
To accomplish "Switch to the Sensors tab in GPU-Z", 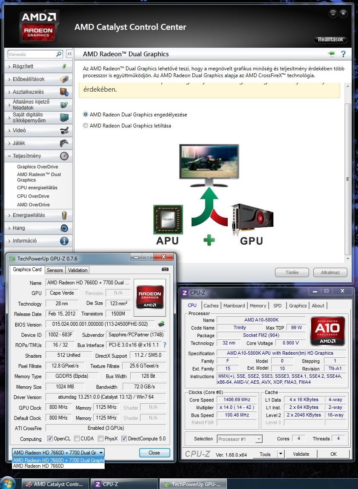I will click(x=55, y=270).
